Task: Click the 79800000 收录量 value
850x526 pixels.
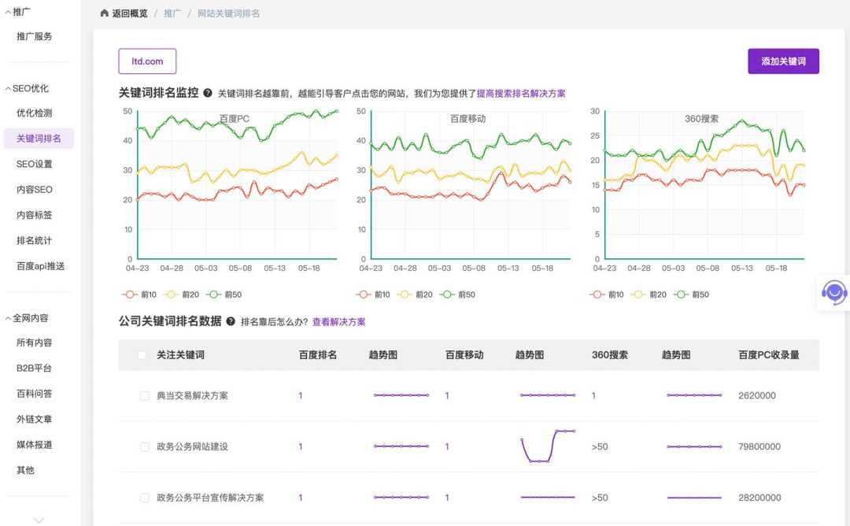Action: point(759,446)
